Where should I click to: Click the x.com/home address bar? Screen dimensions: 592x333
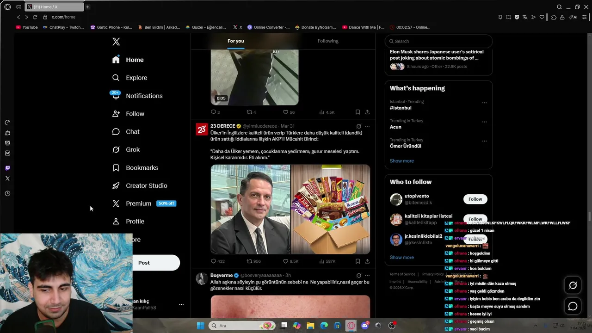[63, 17]
